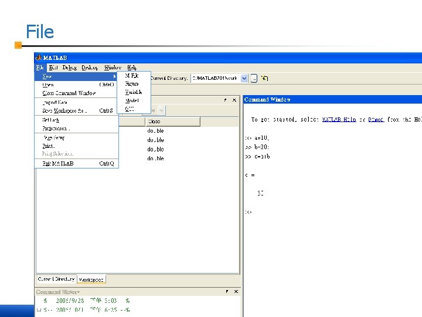Viewport: 422px width, 317px height.
Task: Choose Open in the File menu
Action: click(x=77, y=85)
